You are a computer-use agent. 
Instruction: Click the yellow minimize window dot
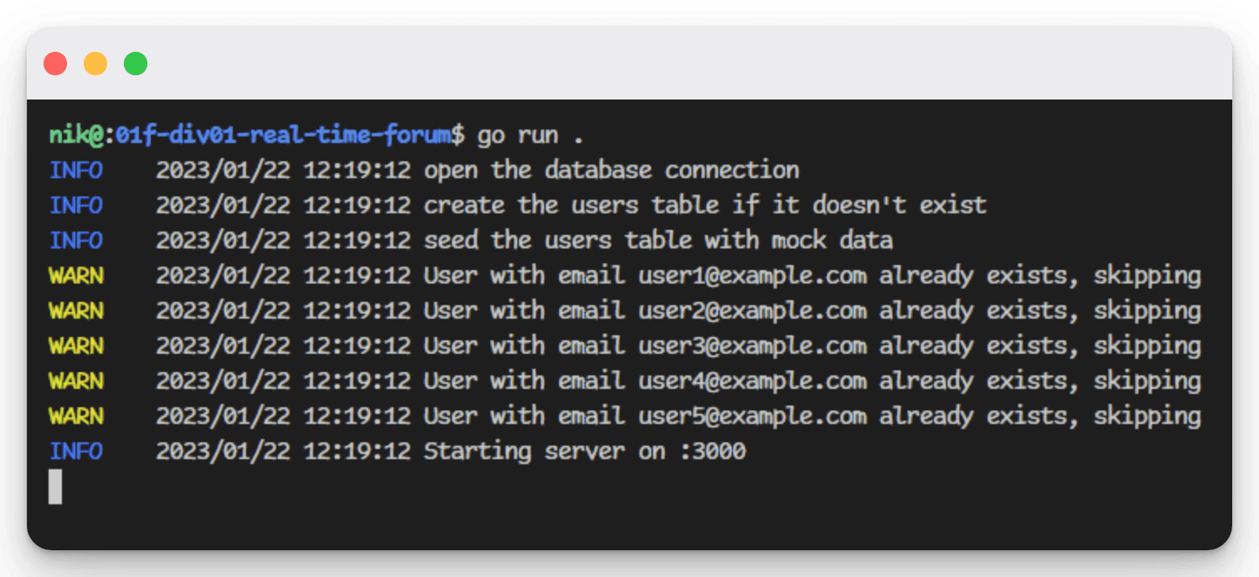pos(95,64)
